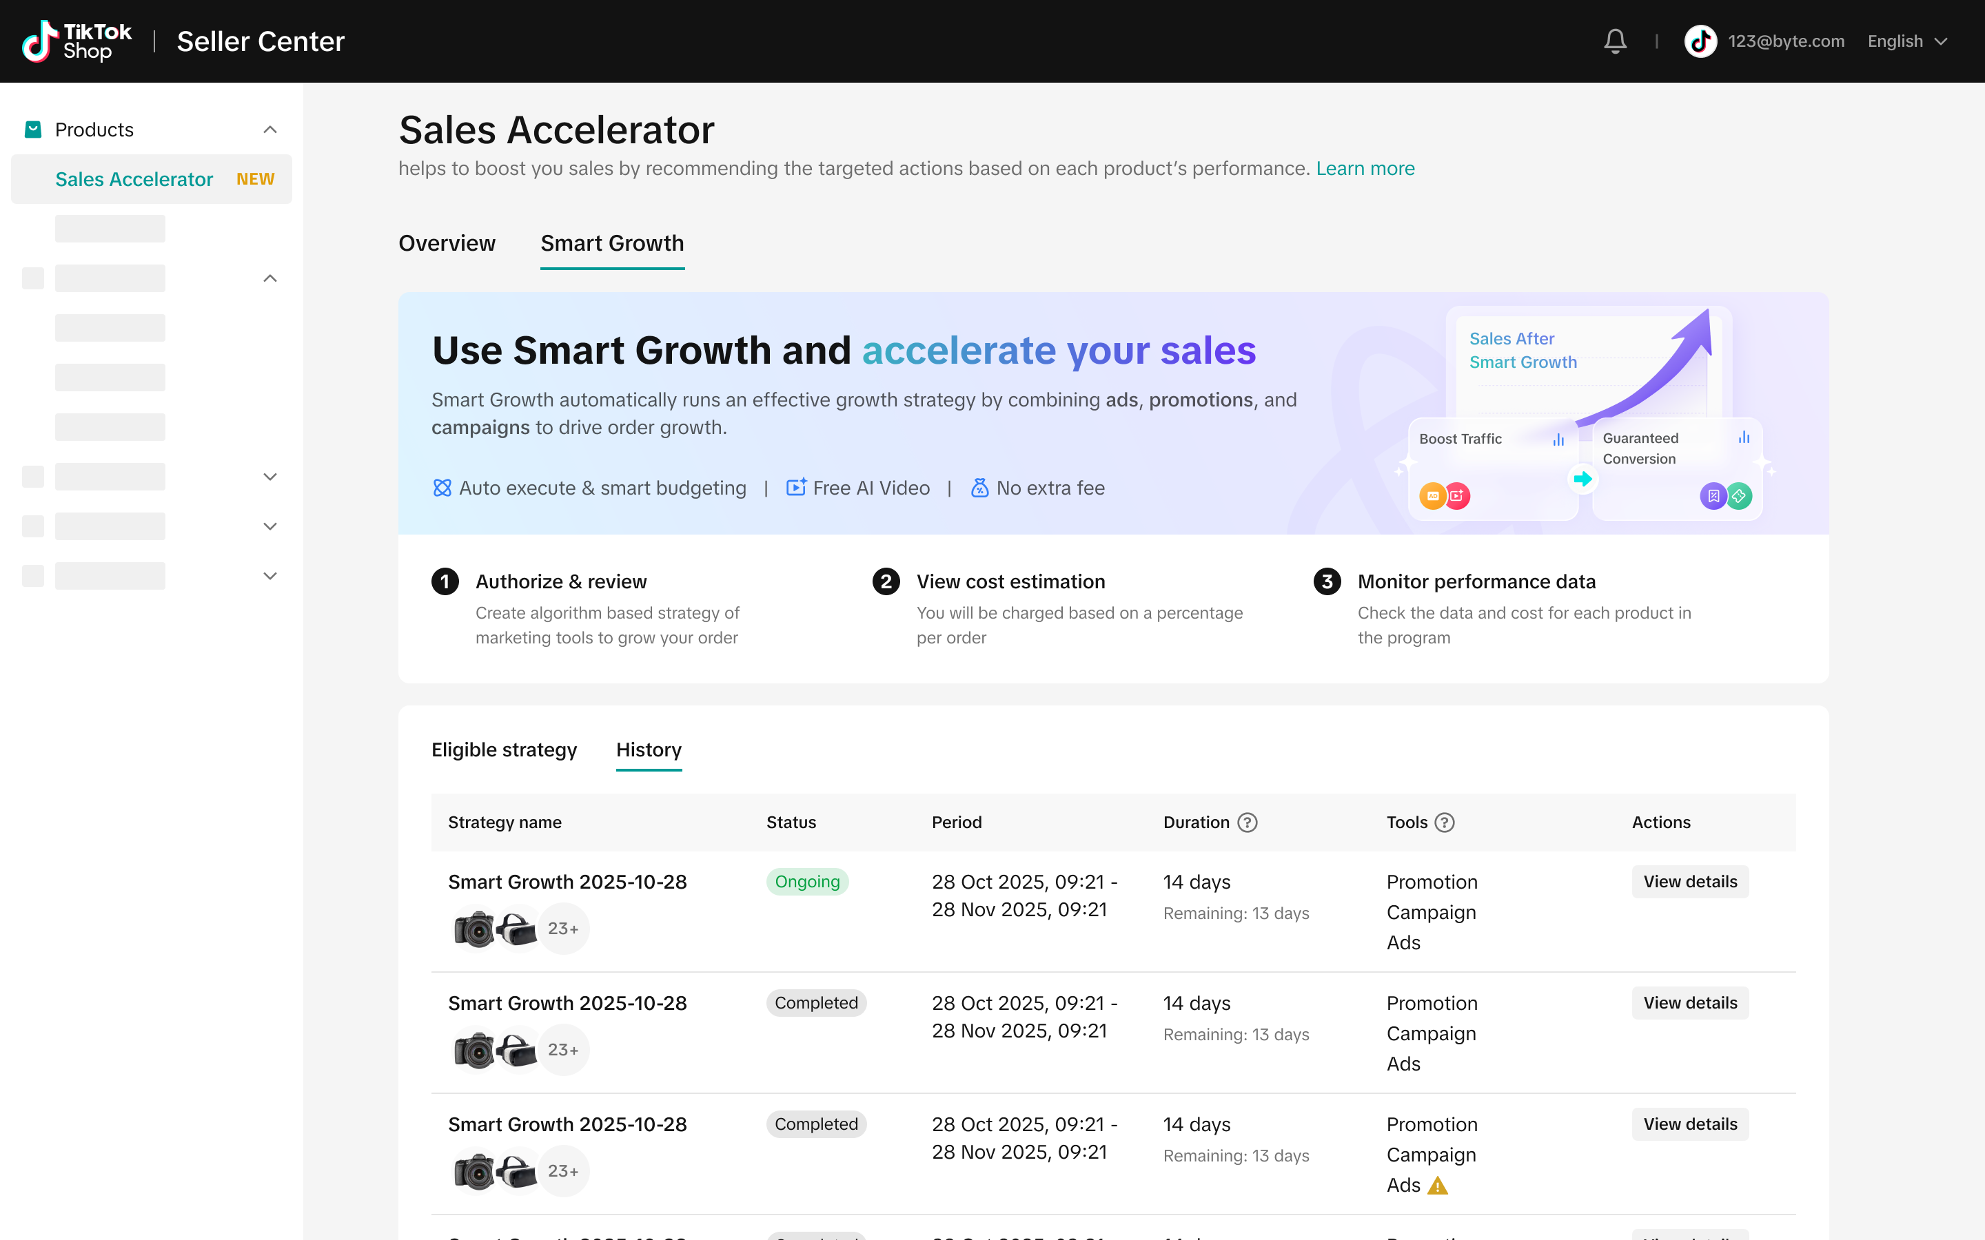
Task: Click the purple icon in Guaranteed Conversion card
Action: 1713,495
